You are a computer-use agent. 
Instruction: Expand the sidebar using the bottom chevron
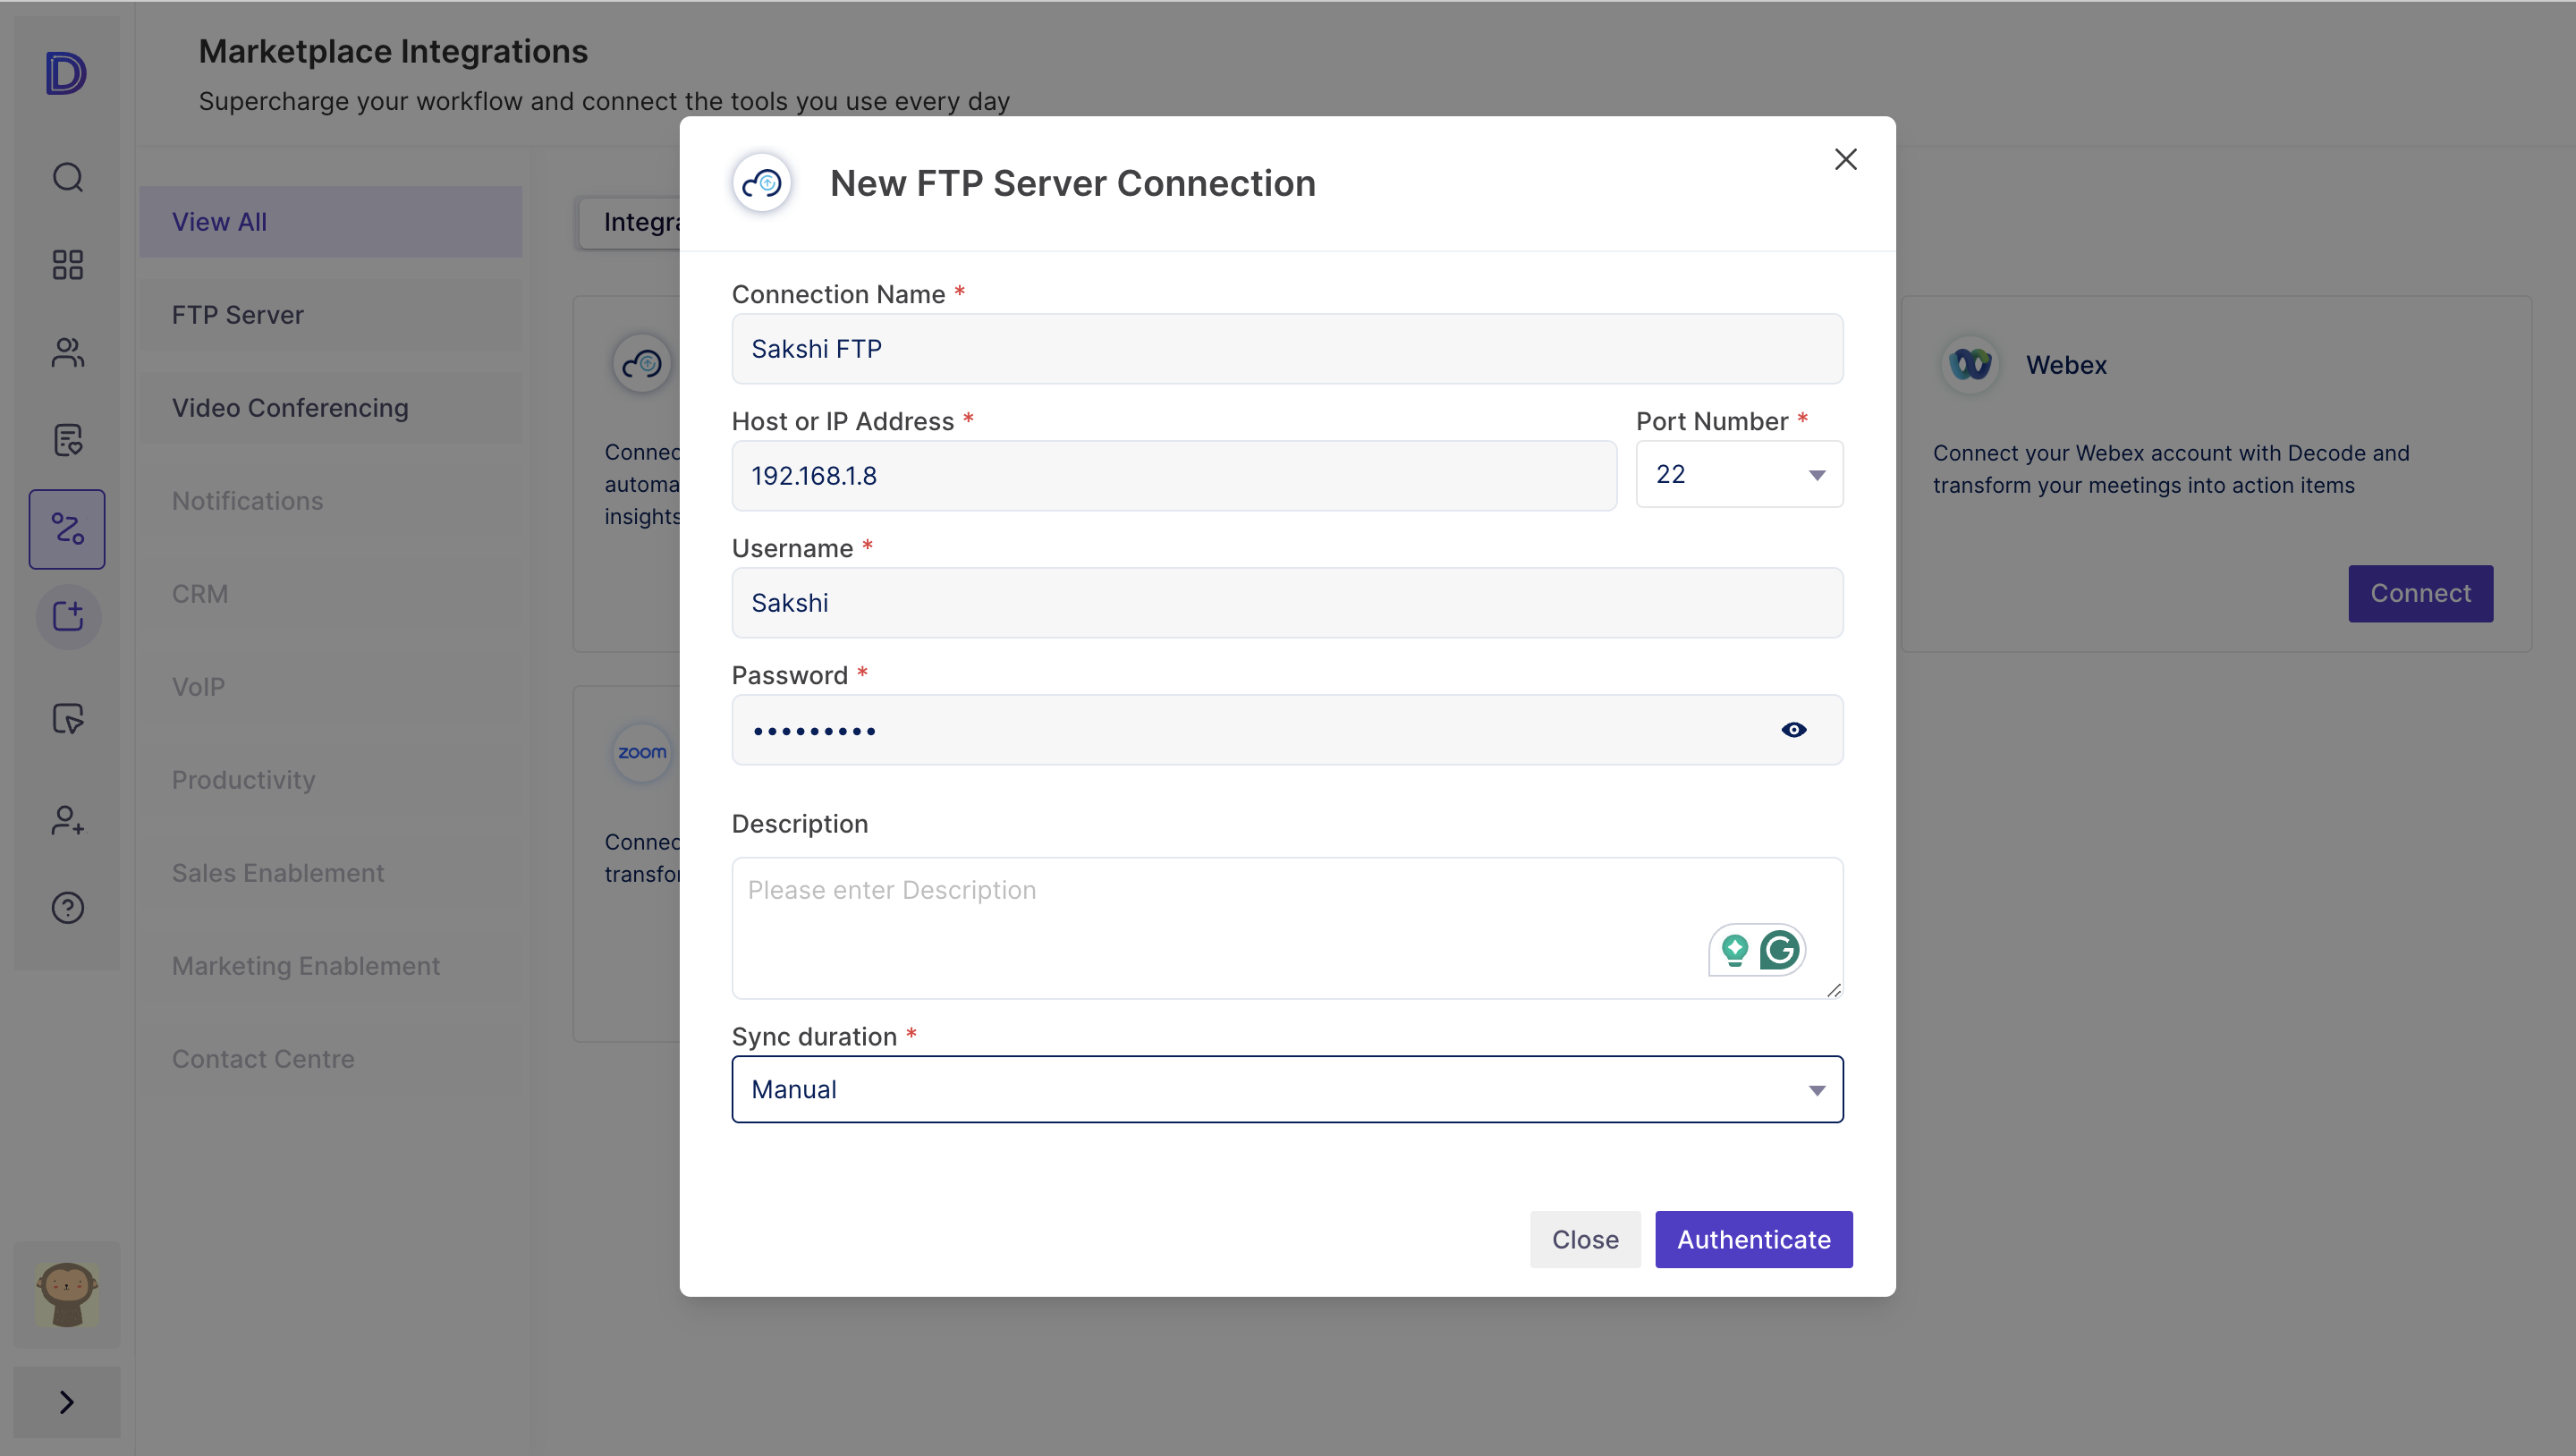coord(67,1402)
